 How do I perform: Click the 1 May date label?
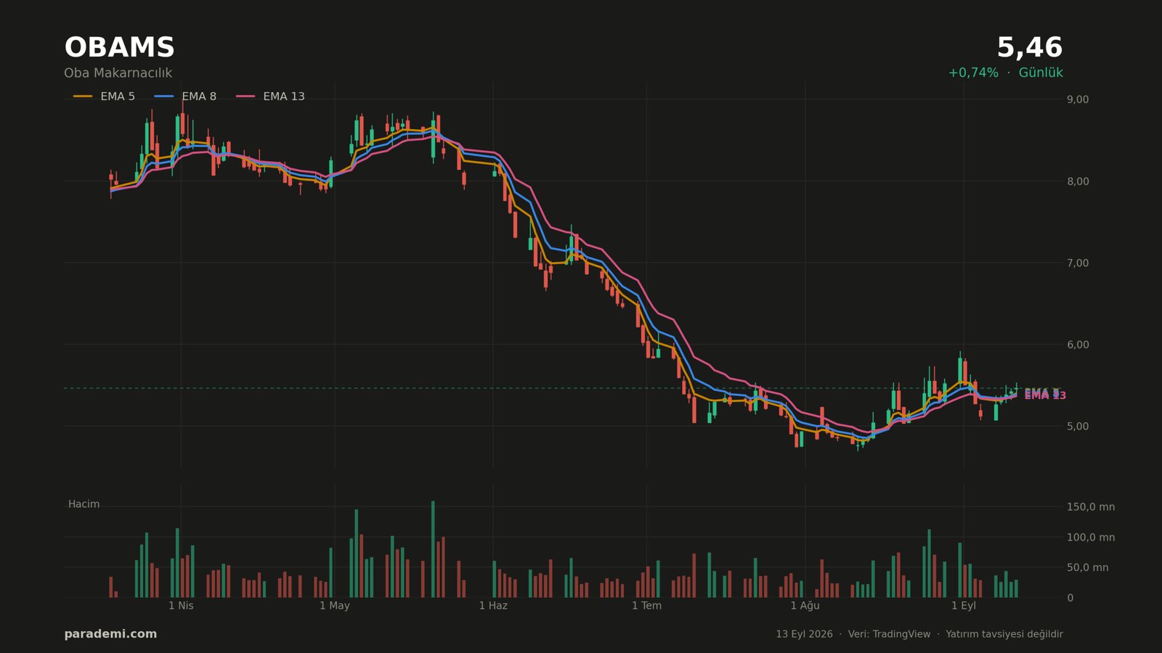tap(335, 606)
